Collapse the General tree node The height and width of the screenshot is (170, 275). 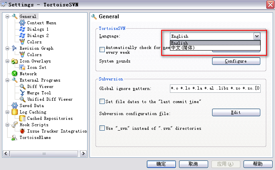tap(7, 16)
